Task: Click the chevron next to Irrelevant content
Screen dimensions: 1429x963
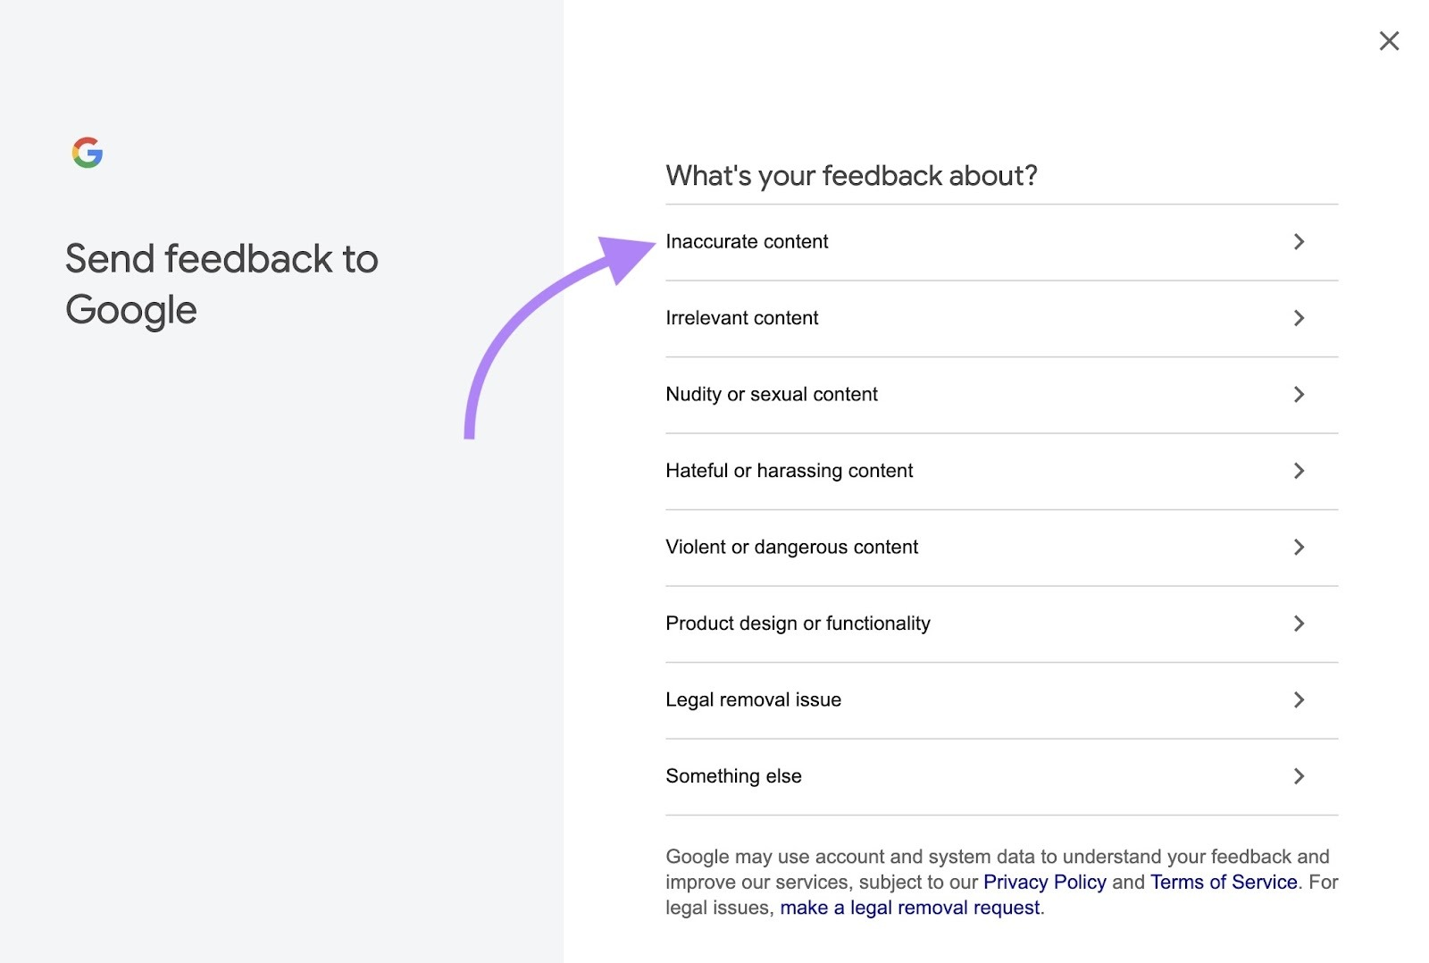Action: click(1299, 318)
